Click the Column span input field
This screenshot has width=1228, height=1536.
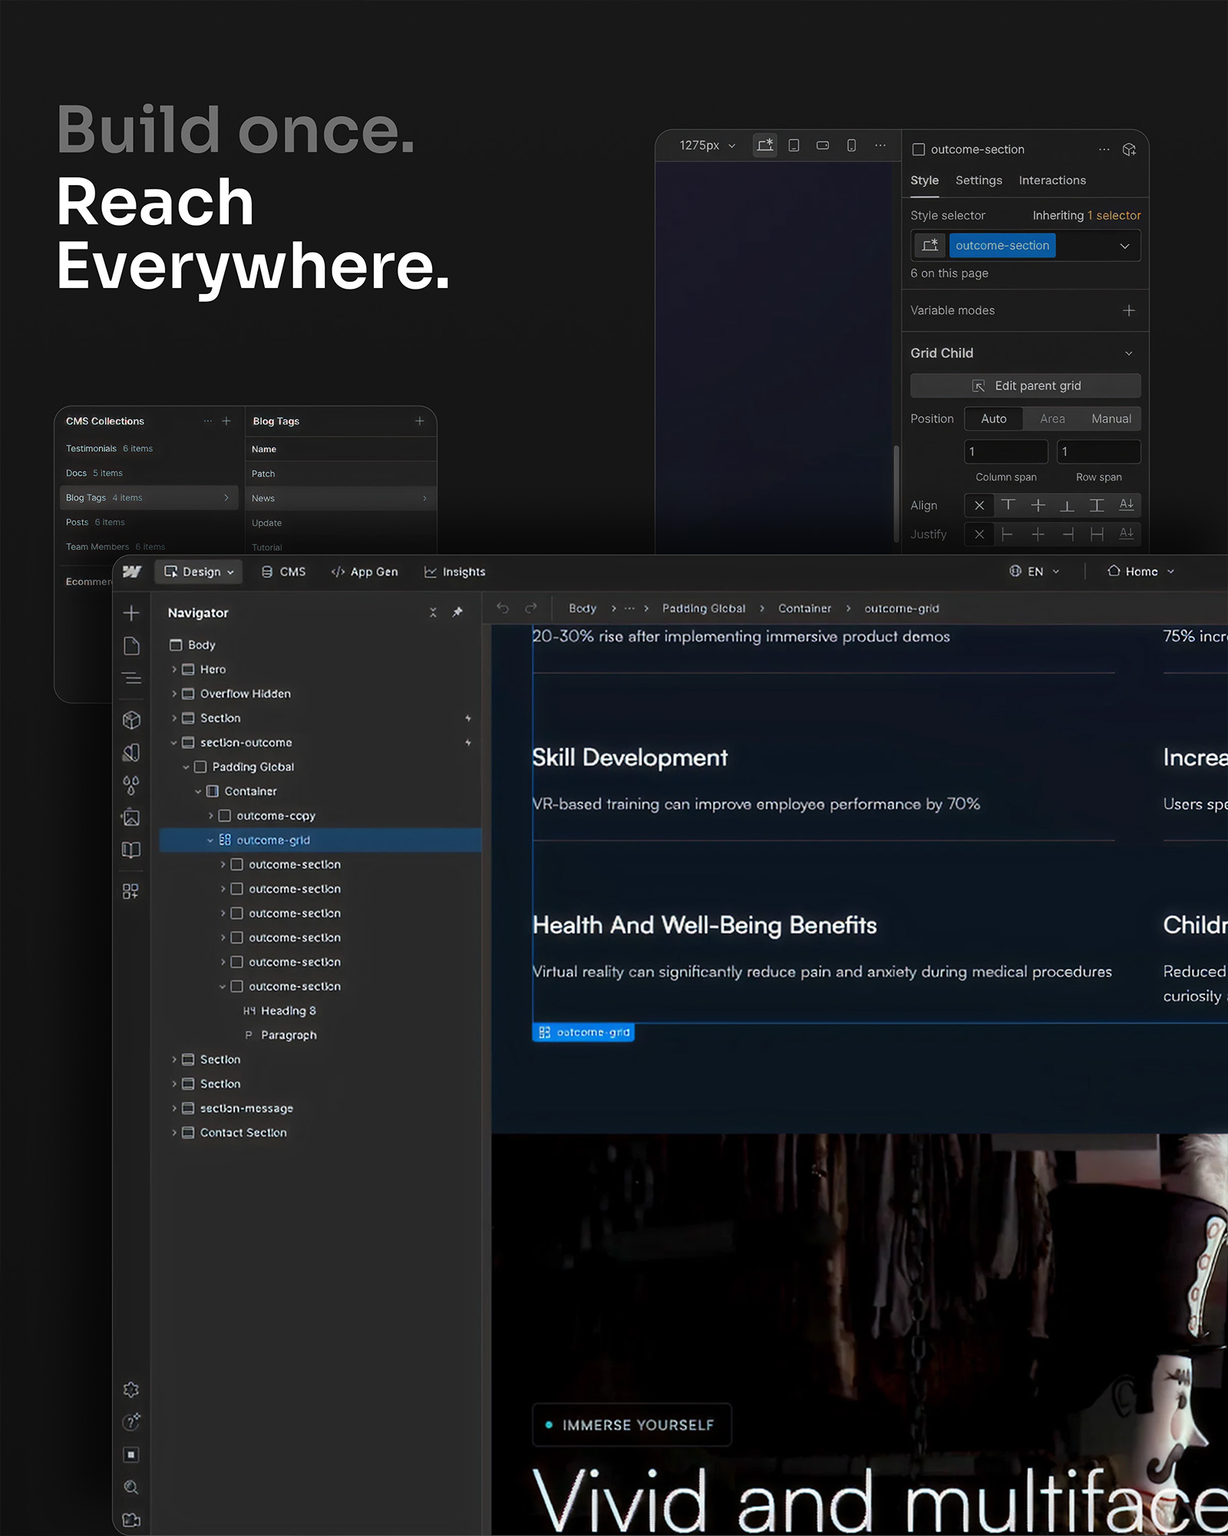(1005, 452)
